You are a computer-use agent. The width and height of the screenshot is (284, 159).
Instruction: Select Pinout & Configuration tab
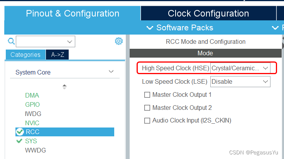point(73,13)
